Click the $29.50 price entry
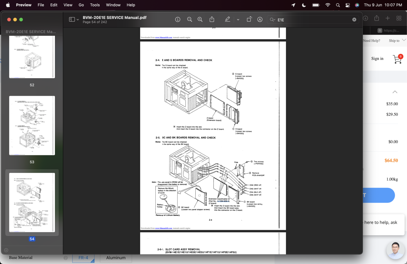 tap(392, 114)
